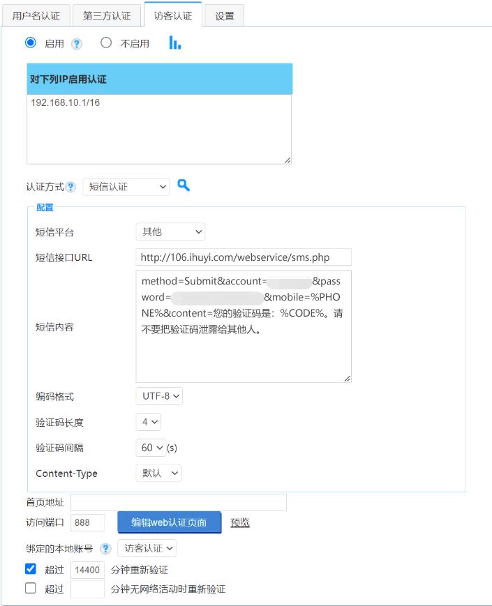Click in the 短信内容 textarea
Image resolution: width=492 pixels, height=606 pixels.
[x=244, y=326]
